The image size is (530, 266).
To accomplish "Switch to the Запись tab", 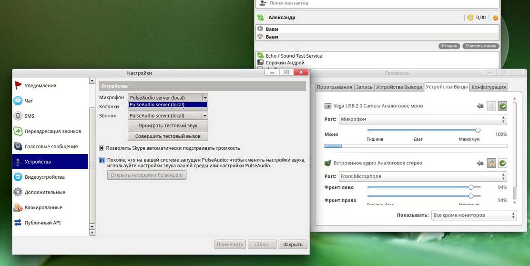I will (364, 87).
